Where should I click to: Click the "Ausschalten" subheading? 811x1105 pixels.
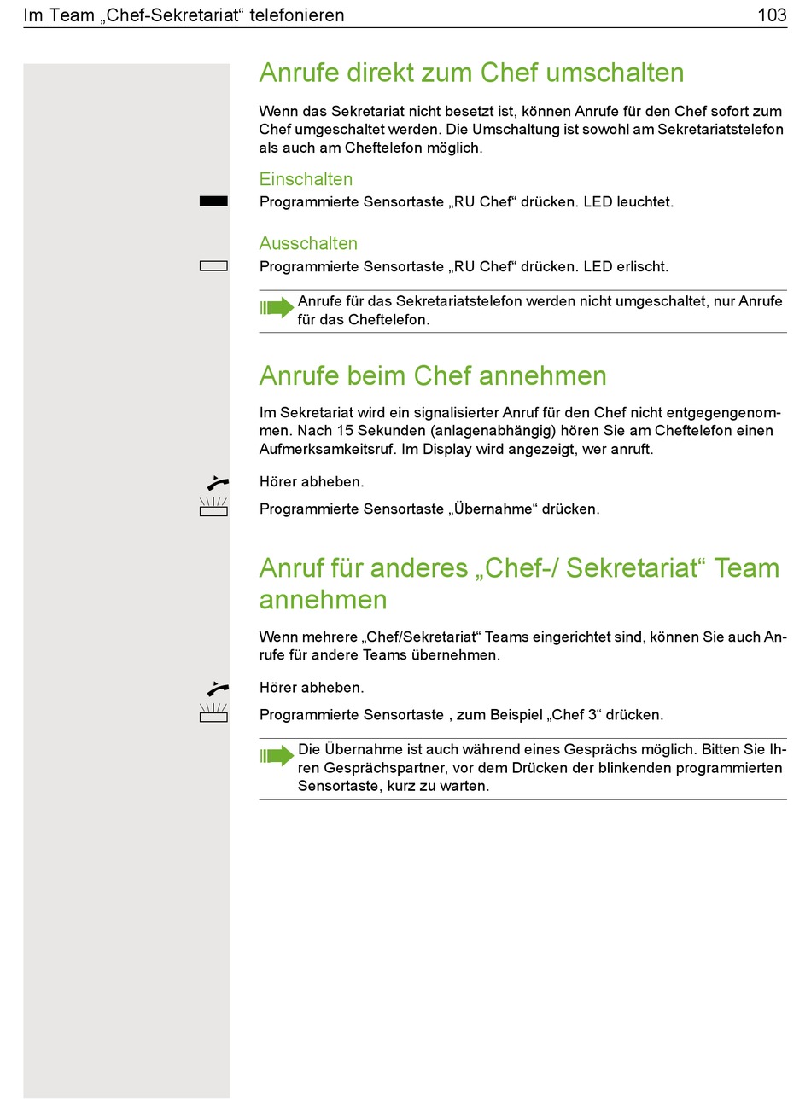click(308, 244)
